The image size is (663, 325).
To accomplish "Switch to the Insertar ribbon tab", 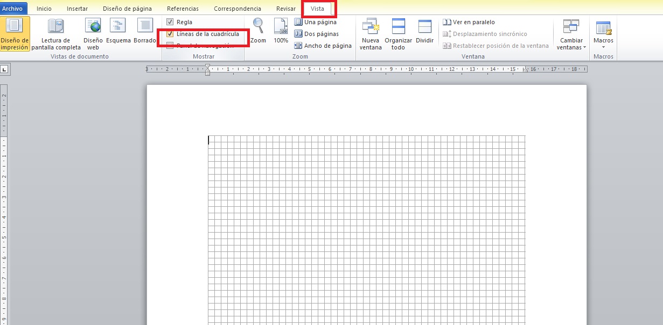I will point(77,9).
